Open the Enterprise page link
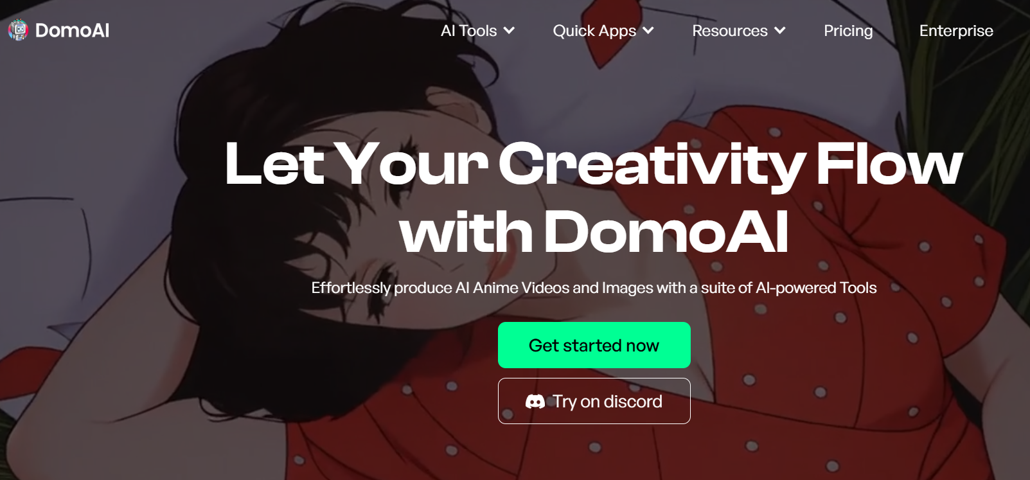Image resolution: width=1030 pixels, height=480 pixels. pos(956,31)
